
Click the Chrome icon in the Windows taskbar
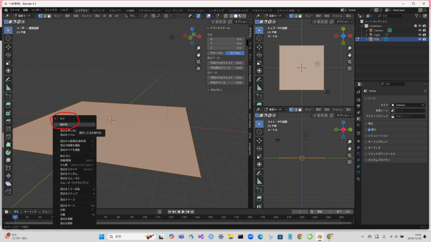(x=300, y=237)
